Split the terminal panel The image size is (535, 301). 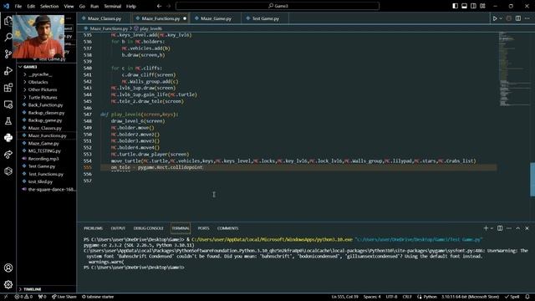coord(500,228)
